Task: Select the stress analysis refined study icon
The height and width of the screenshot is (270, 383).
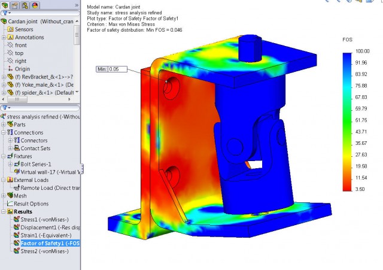Action: pyautogui.click(x=3, y=116)
